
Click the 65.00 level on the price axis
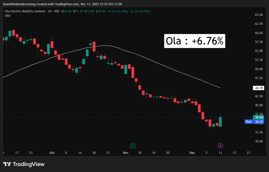coord(259,15)
